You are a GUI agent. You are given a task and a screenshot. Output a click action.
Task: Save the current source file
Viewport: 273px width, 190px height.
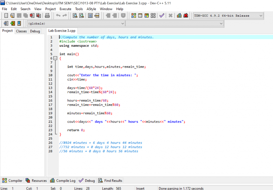19,15
